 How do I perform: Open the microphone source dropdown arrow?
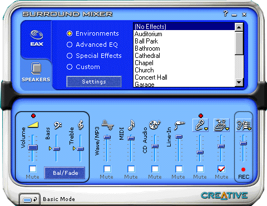(206, 129)
